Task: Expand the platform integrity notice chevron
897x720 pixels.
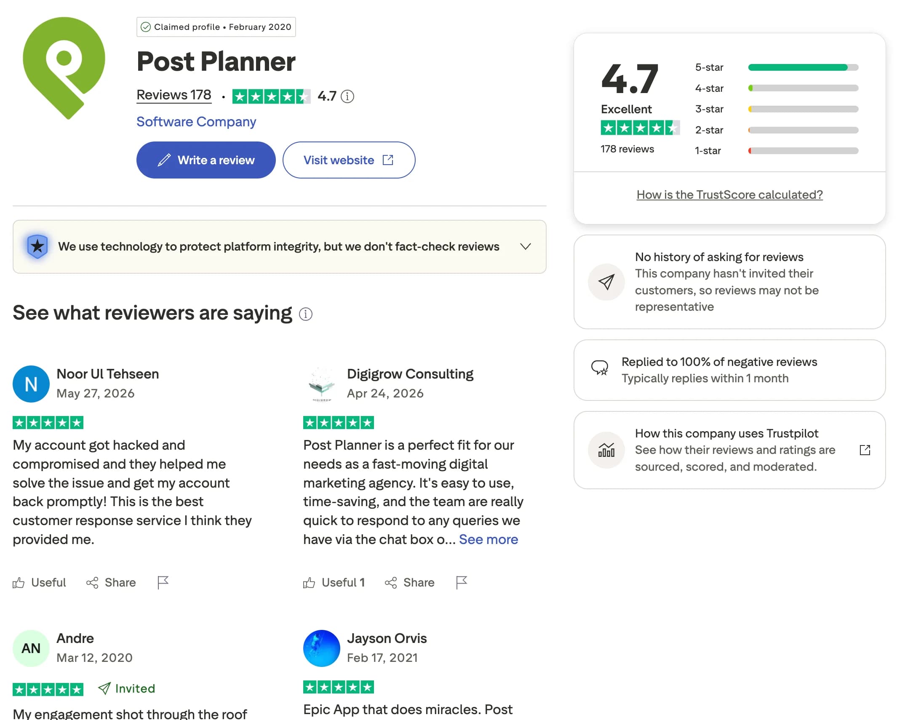Action: point(525,247)
